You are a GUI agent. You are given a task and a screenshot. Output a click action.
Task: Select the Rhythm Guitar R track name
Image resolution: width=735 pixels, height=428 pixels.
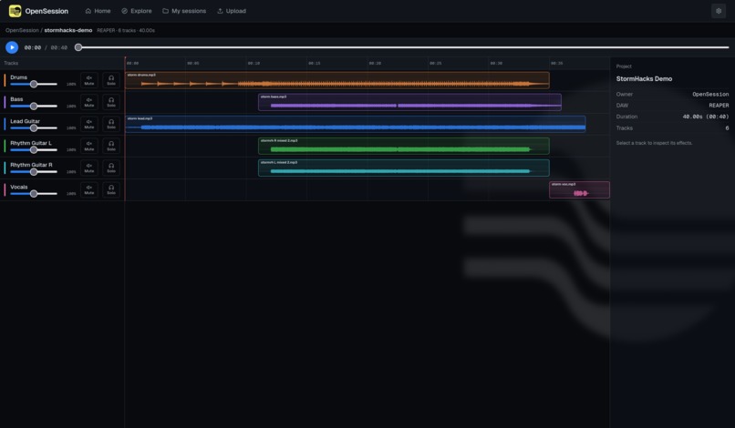(31, 165)
